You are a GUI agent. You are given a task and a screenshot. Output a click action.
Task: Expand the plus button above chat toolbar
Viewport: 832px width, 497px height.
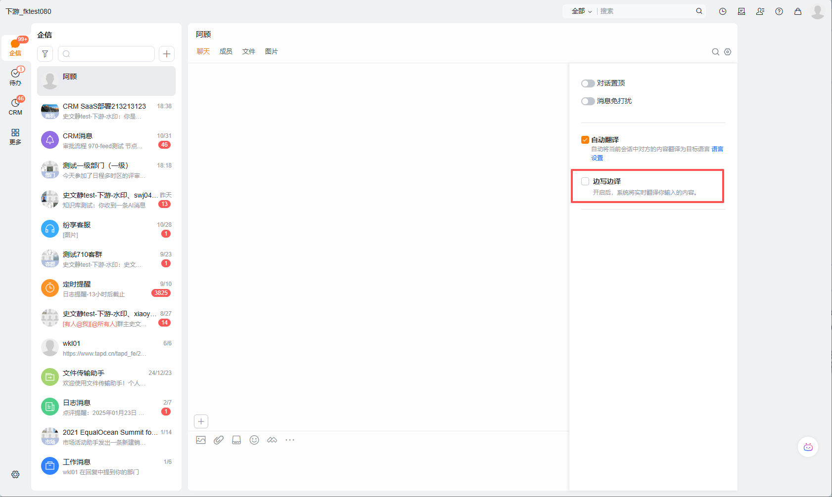[x=201, y=421]
